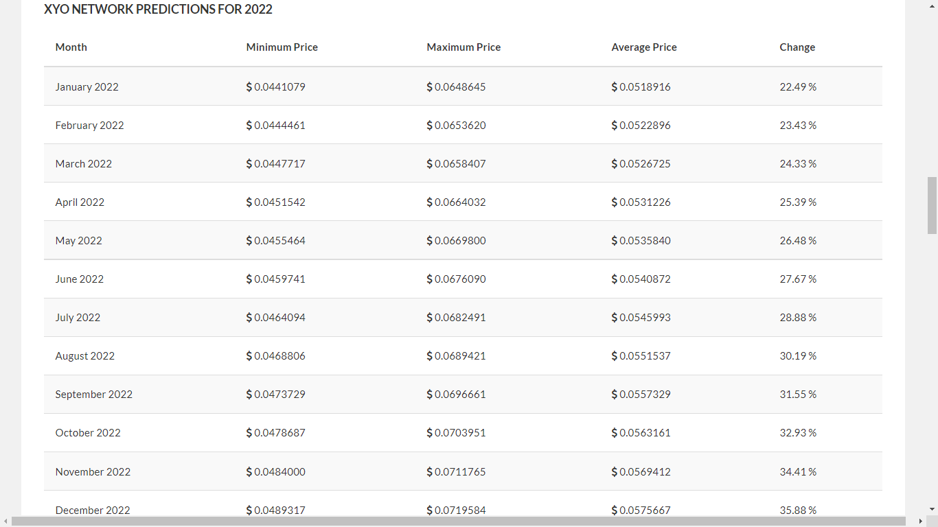This screenshot has height=527, width=938.
Task: Click March minimum price $0.0447717
Action: (276, 164)
